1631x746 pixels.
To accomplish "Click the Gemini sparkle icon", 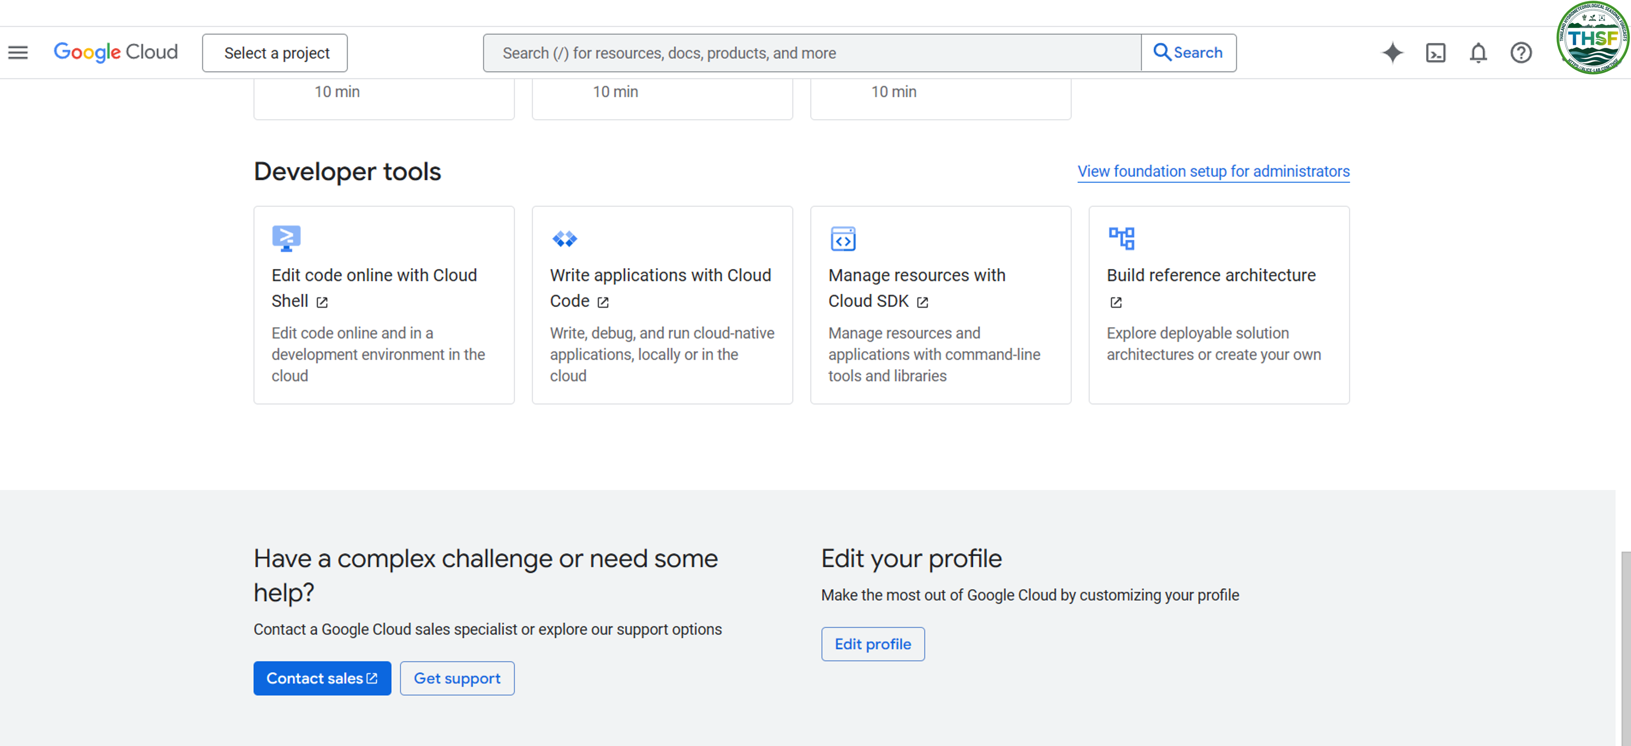I will [1392, 53].
